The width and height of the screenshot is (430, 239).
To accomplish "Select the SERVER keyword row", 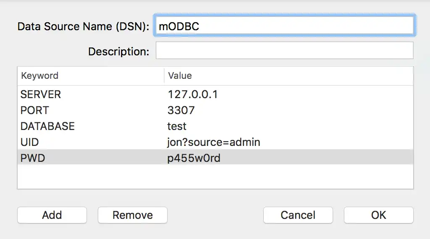I will [x=41, y=94].
